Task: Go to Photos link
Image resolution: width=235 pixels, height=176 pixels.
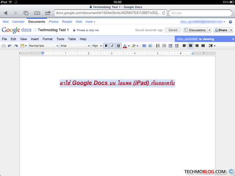Action: click(54, 22)
